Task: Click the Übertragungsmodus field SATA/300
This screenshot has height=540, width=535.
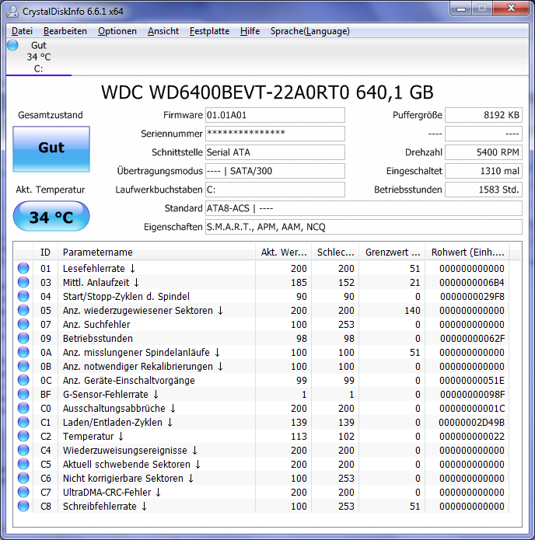Action: [x=275, y=171]
